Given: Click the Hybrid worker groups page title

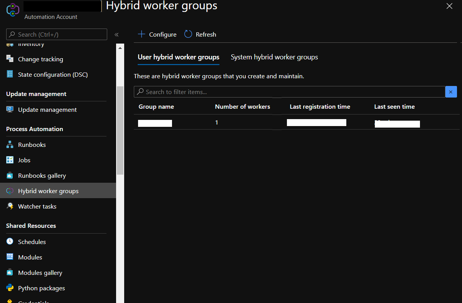Looking at the screenshot, I should pos(162,6).
